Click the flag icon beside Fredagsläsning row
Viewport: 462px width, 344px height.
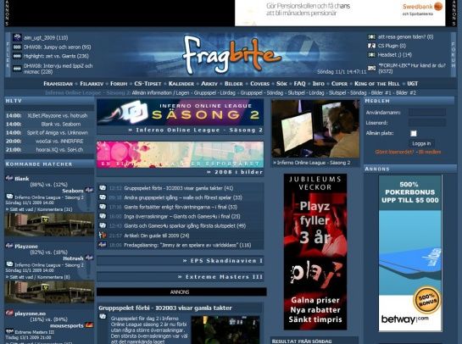tap(103, 245)
